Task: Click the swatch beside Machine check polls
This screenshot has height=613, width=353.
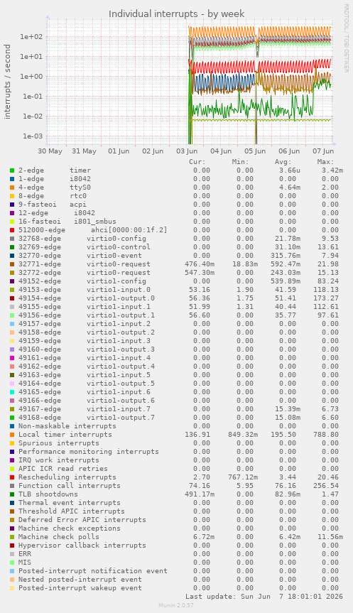Action: click(x=12, y=537)
